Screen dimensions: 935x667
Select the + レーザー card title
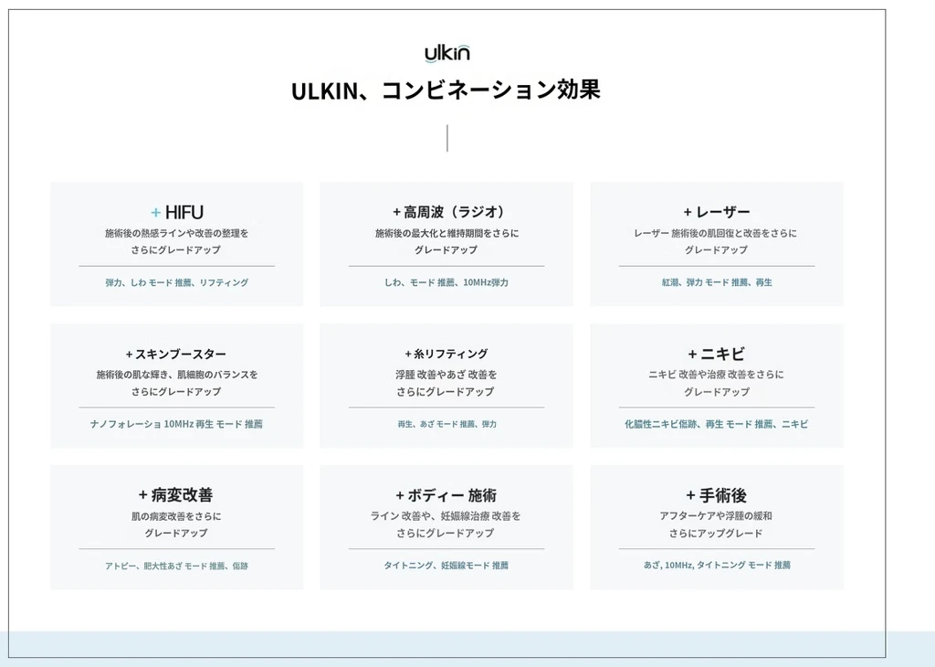pos(716,212)
